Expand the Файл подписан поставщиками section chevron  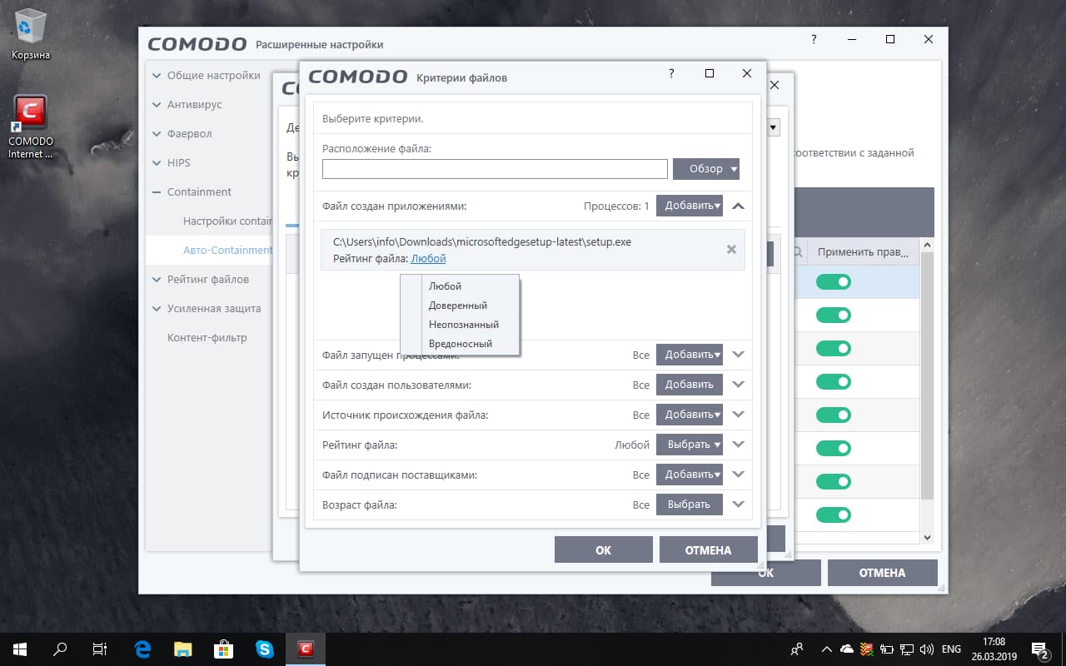click(738, 475)
